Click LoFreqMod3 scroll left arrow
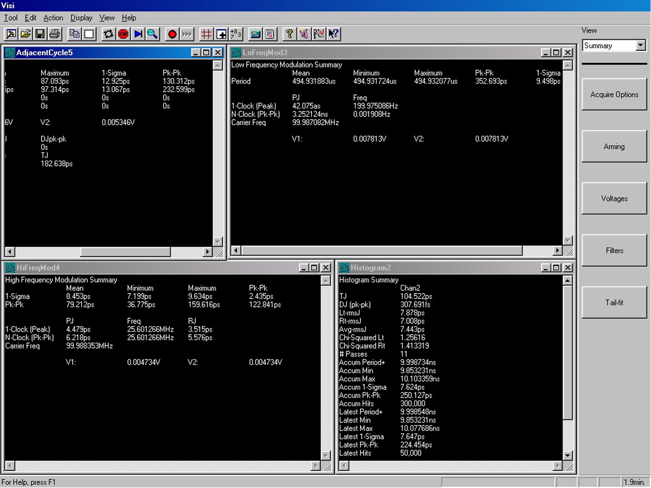 coord(236,251)
